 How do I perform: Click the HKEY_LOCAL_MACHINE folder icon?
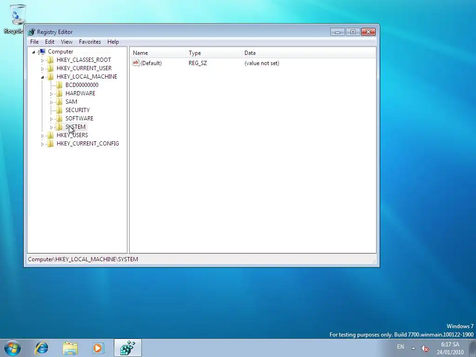[x=51, y=77]
